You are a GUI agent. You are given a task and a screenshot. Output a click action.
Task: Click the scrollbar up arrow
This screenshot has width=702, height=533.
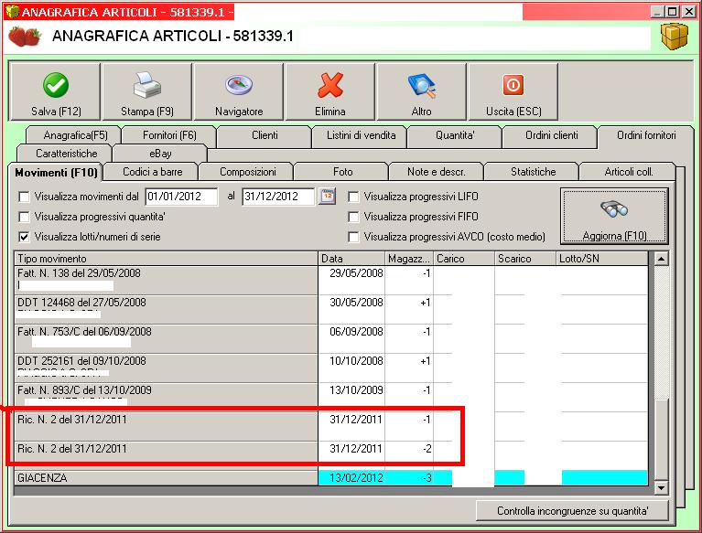tap(661, 259)
